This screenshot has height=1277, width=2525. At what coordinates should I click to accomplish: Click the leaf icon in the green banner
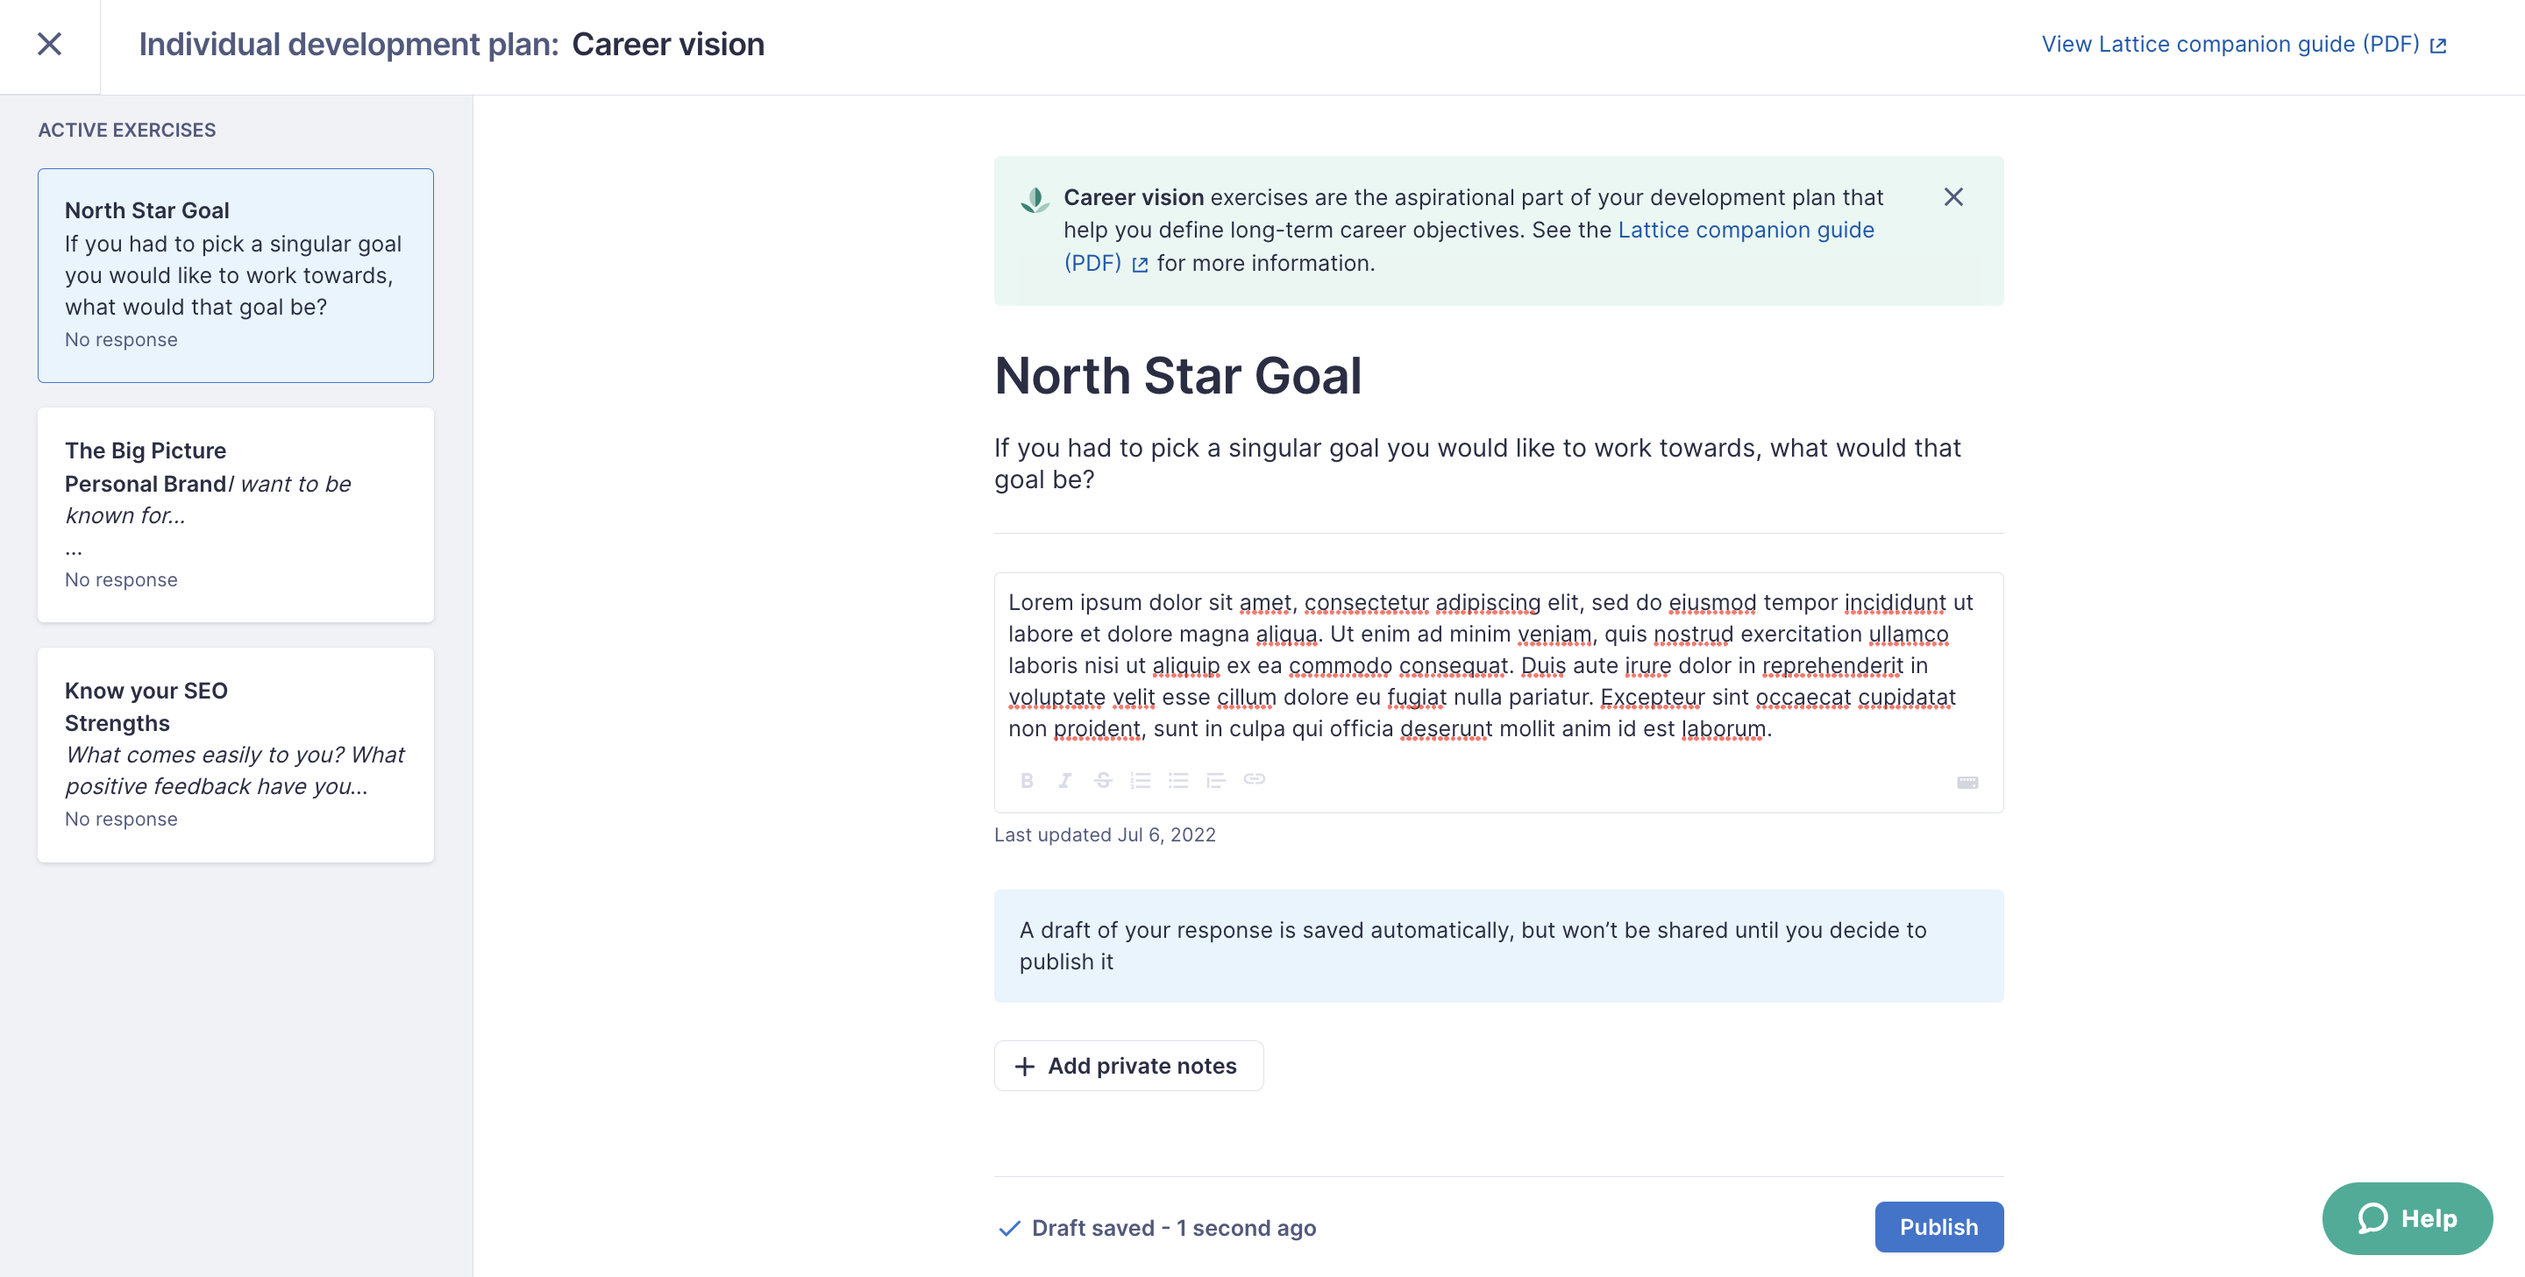pos(1035,199)
